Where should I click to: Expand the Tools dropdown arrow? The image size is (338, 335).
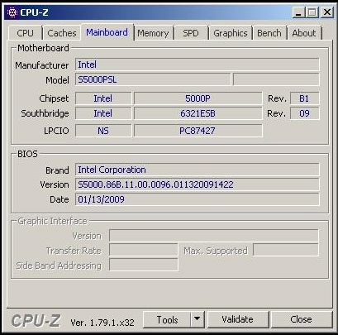(x=198, y=320)
